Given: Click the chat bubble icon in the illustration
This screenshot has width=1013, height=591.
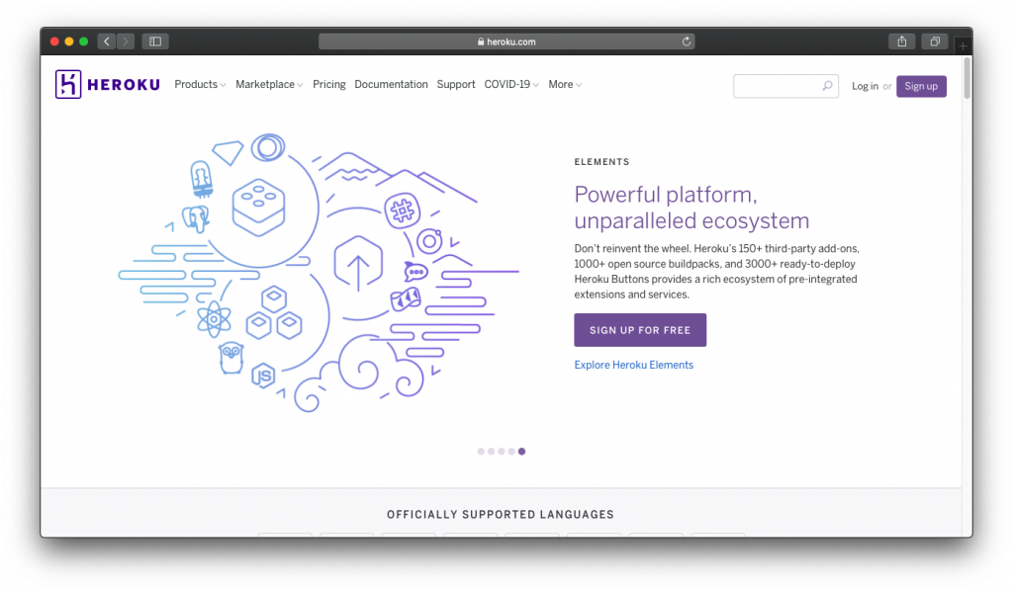Looking at the screenshot, I should (415, 272).
